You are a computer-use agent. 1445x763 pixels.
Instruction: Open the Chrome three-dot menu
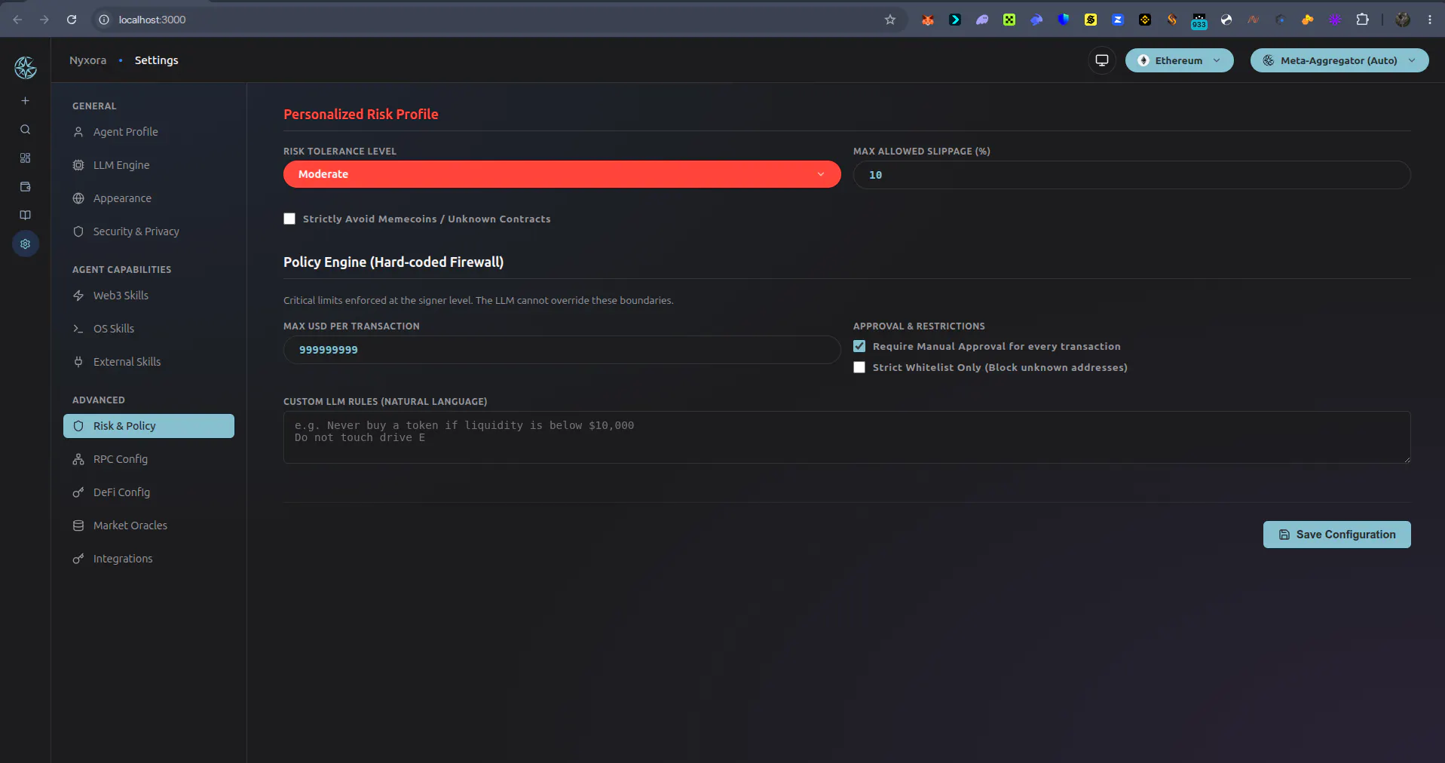(x=1429, y=20)
